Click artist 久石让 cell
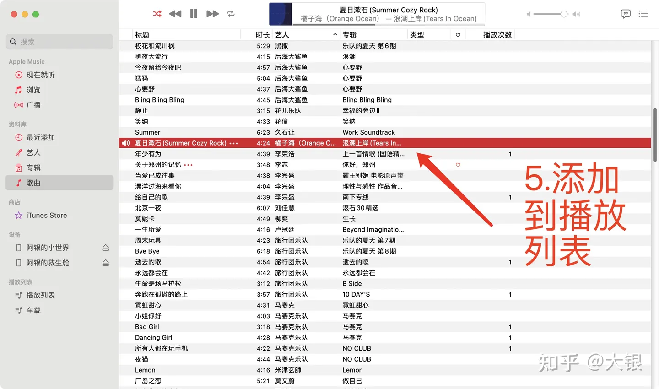Viewport: 659px width, 389px height. [285, 132]
